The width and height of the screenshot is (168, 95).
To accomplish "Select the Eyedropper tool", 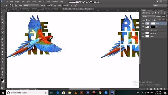I will [2, 29].
